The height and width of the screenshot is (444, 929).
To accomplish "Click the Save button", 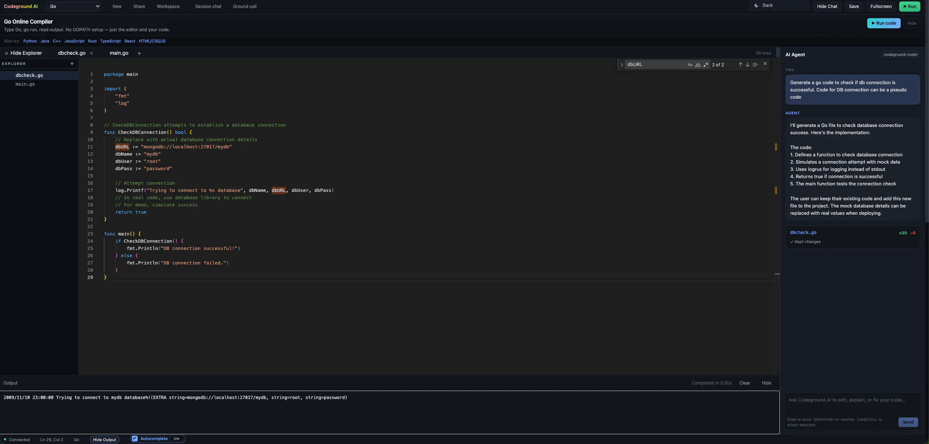I will (854, 6).
